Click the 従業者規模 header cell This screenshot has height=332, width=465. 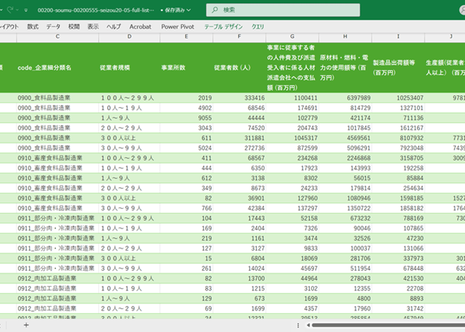coord(129,67)
